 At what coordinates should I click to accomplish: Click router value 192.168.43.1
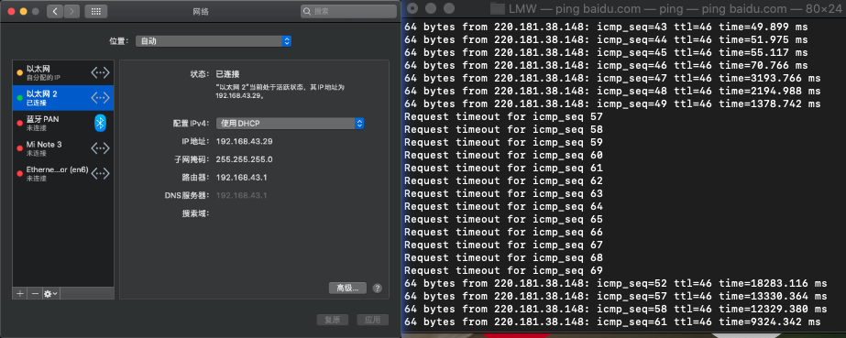click(x=242, y=178)
